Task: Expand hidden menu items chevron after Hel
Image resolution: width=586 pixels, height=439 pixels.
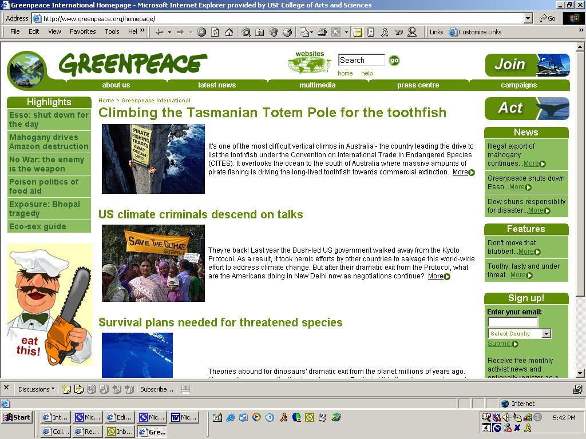Action: [x=142, y=31]
